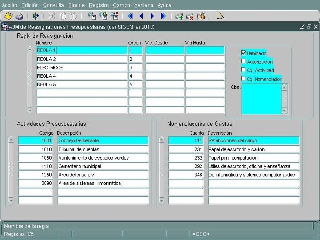The width and height of the screenshot is (320, 240).
Task: Open the Campo menu
Action: pos(121,5)
